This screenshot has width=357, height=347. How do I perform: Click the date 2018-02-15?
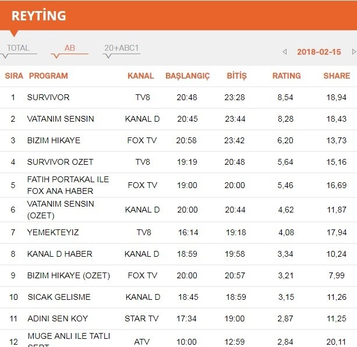pyautogui.click(x=319, y=52)
